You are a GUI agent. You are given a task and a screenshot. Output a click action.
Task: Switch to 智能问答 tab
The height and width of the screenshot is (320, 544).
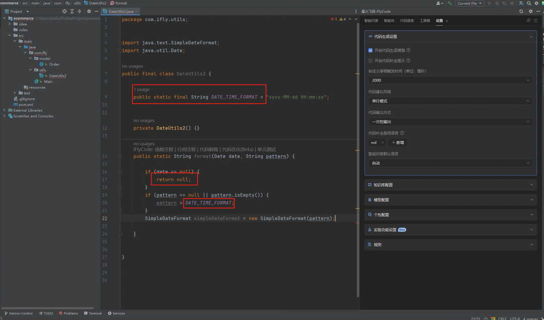click(x=371, y=21)
